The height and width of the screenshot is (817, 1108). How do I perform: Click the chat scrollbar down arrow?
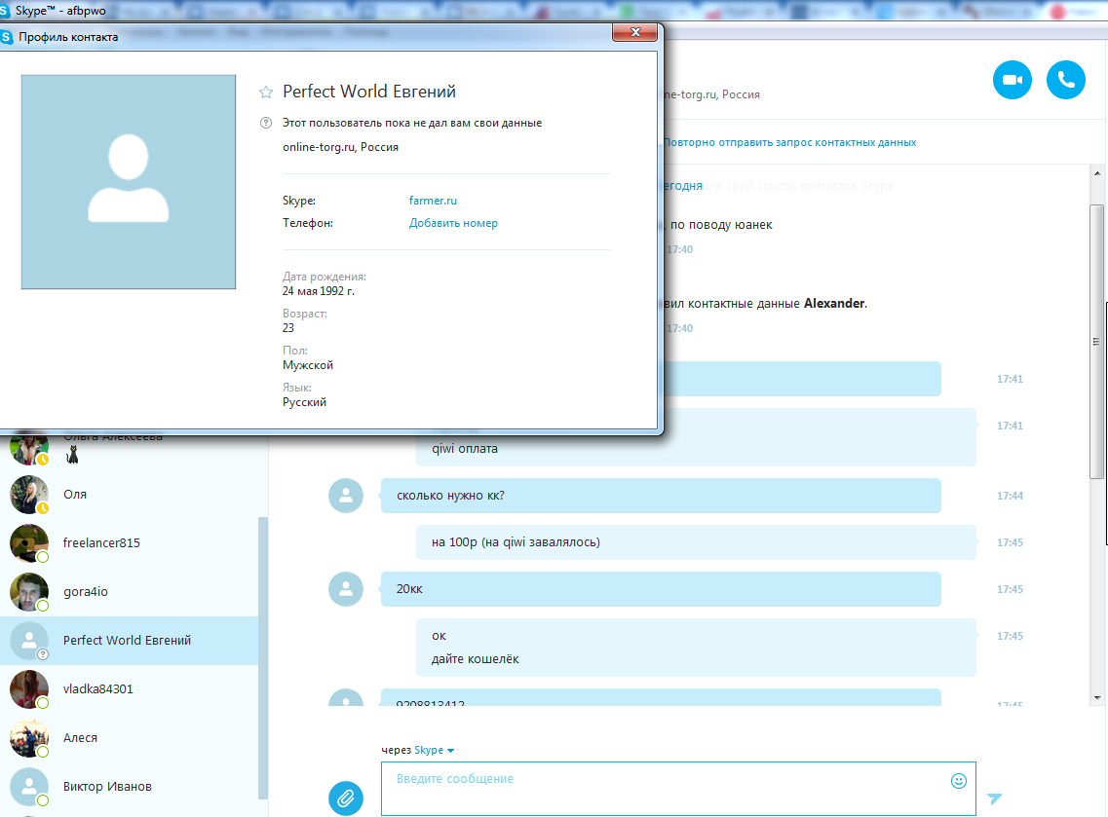1096,697
